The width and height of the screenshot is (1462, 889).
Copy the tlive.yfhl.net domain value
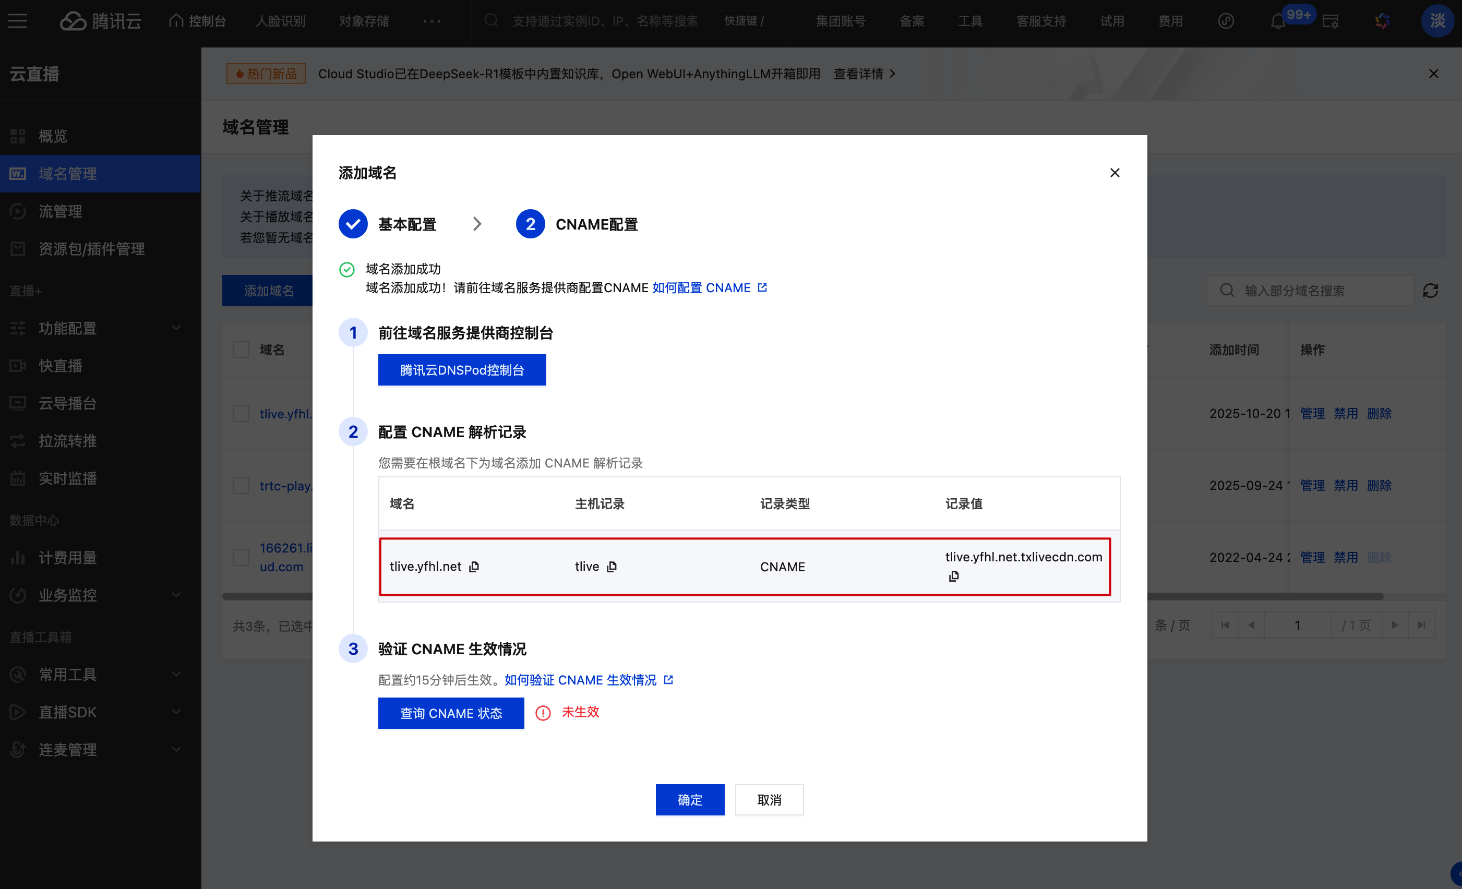coord(473,567)
